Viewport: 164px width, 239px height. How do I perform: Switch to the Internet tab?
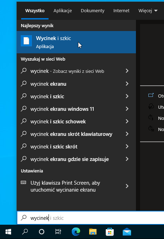(x=121, y=11)
